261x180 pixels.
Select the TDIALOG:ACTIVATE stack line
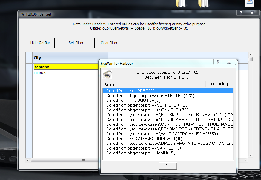[168, 143]
